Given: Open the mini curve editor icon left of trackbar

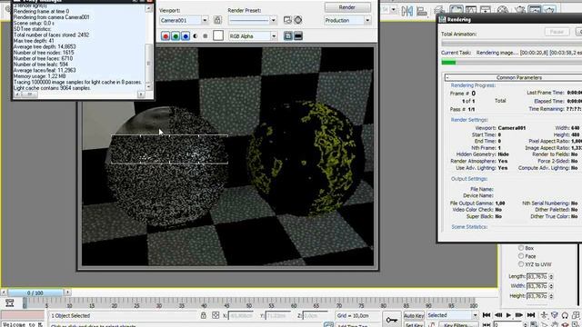Looking at the screenshot, I should tap(10, 302).
